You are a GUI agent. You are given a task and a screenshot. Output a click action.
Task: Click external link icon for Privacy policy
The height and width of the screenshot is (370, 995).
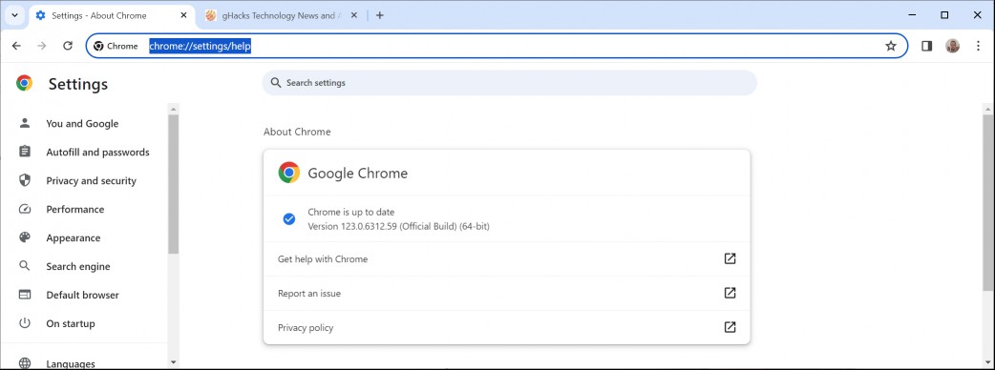tap(730, 327)
